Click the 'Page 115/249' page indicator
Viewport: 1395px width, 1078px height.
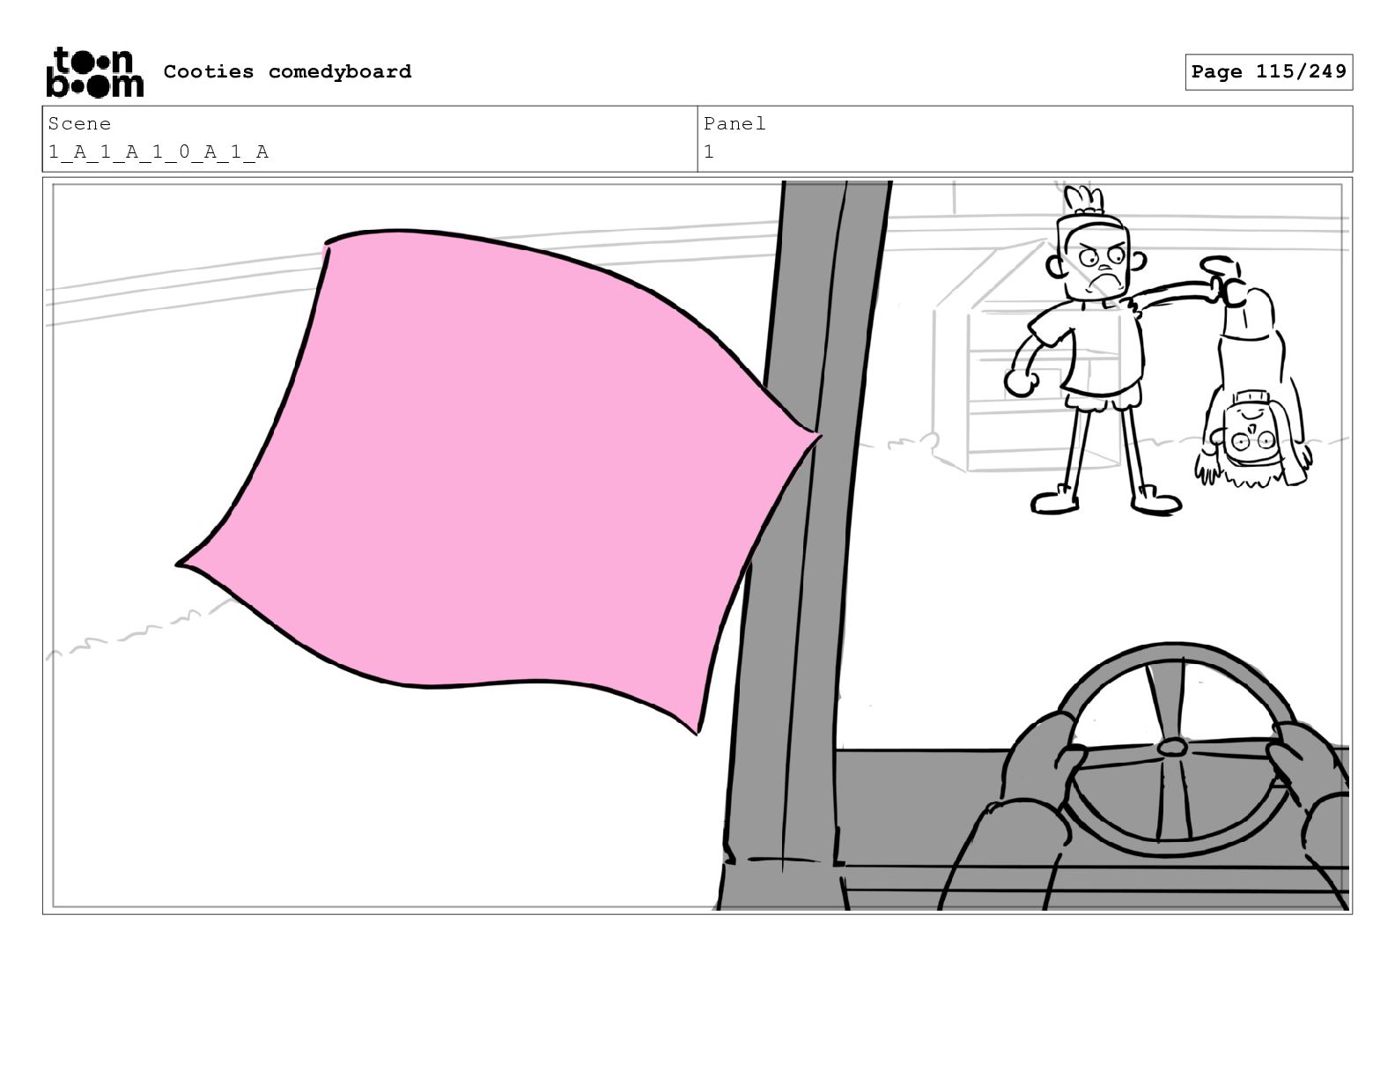[x=1268, y=72]
